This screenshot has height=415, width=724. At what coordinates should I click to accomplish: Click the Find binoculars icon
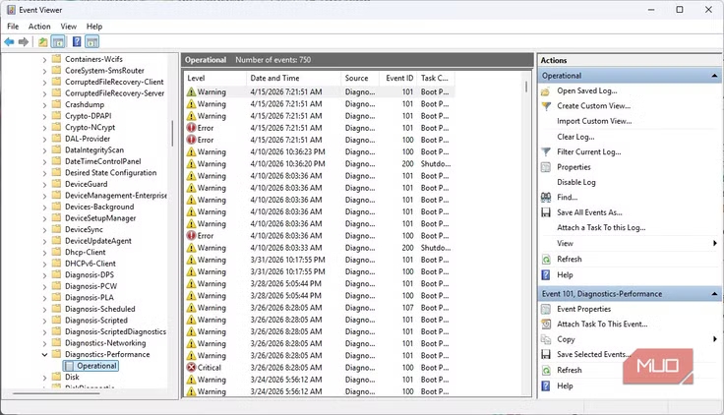tap(546, 197)
